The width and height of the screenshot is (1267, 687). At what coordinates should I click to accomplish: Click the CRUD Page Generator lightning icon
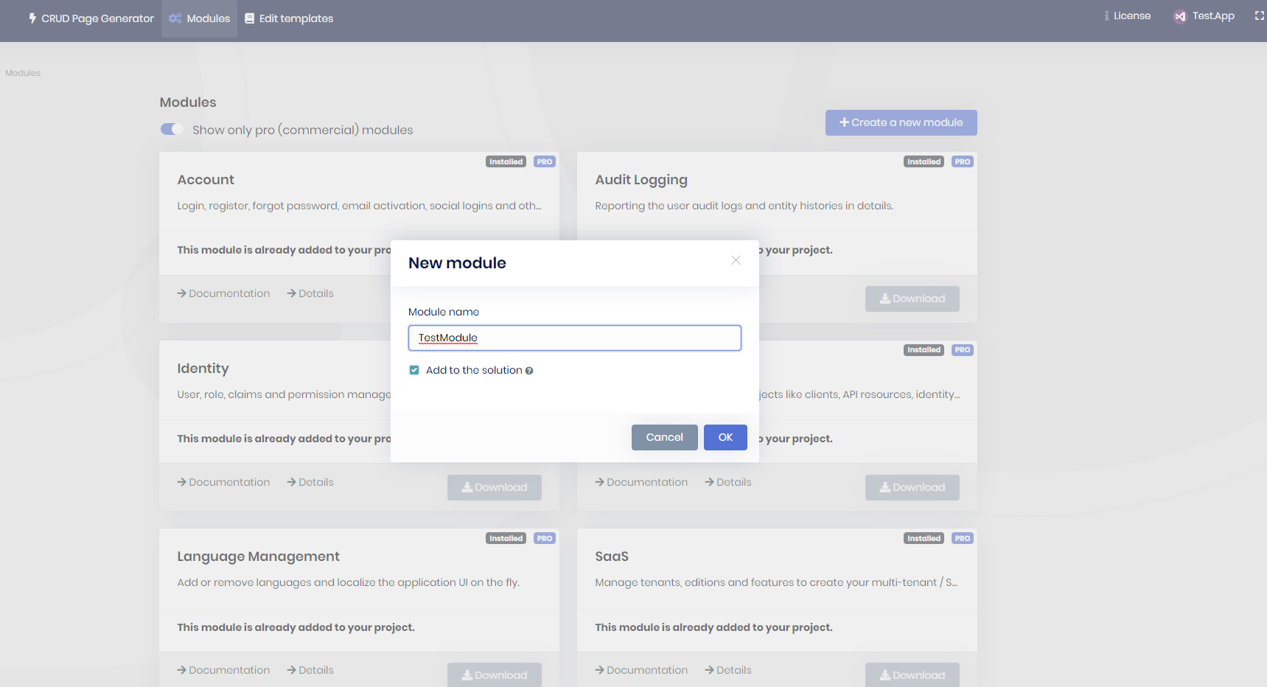[32, 18]
